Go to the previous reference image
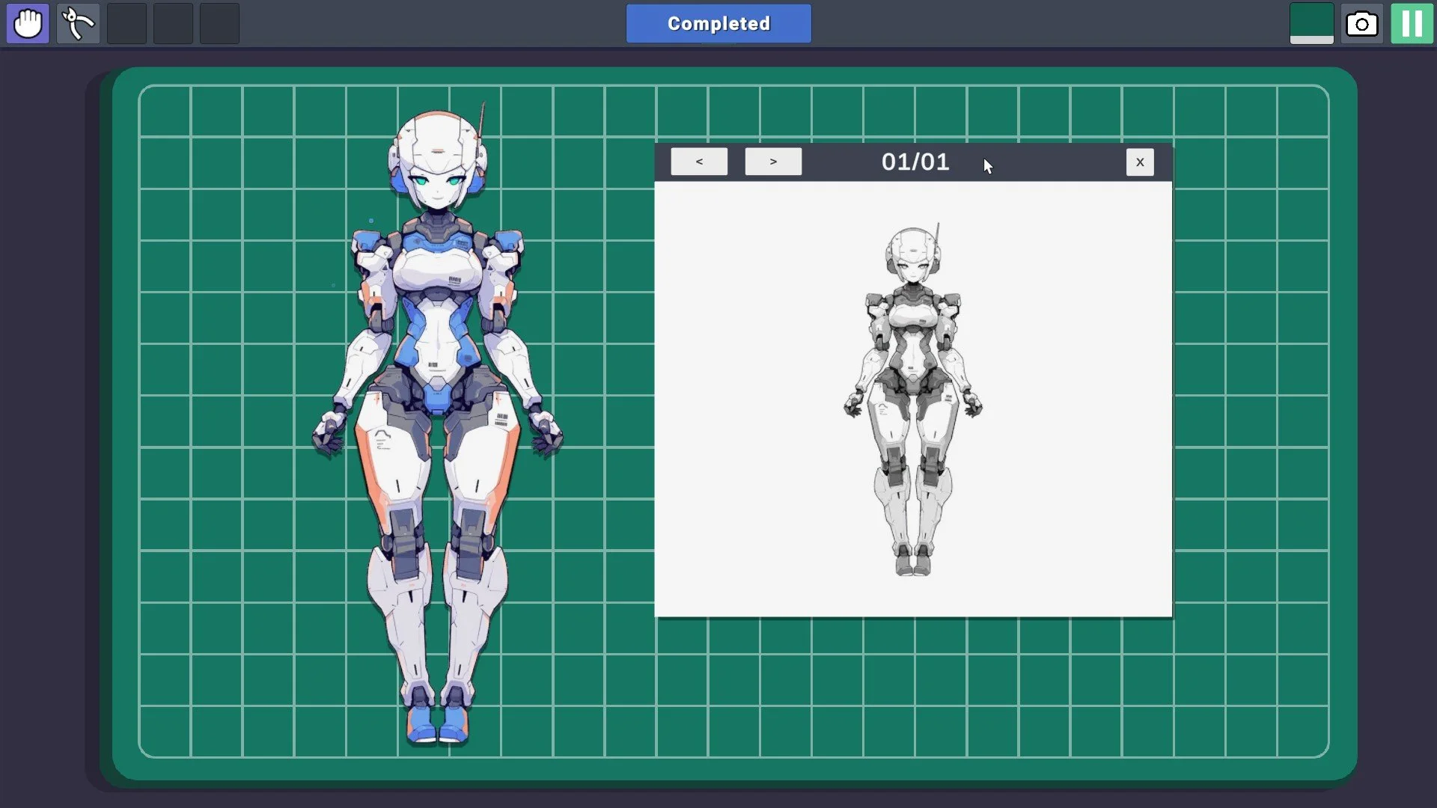Image resolution: width=1437 pixels, height=808 pixels. (699, 162)
